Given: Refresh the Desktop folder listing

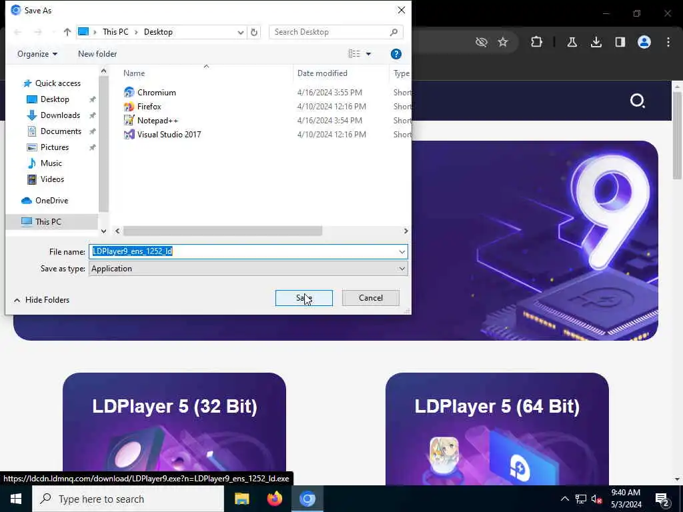Looking at the screenshot, I should (x=254, y=32).
